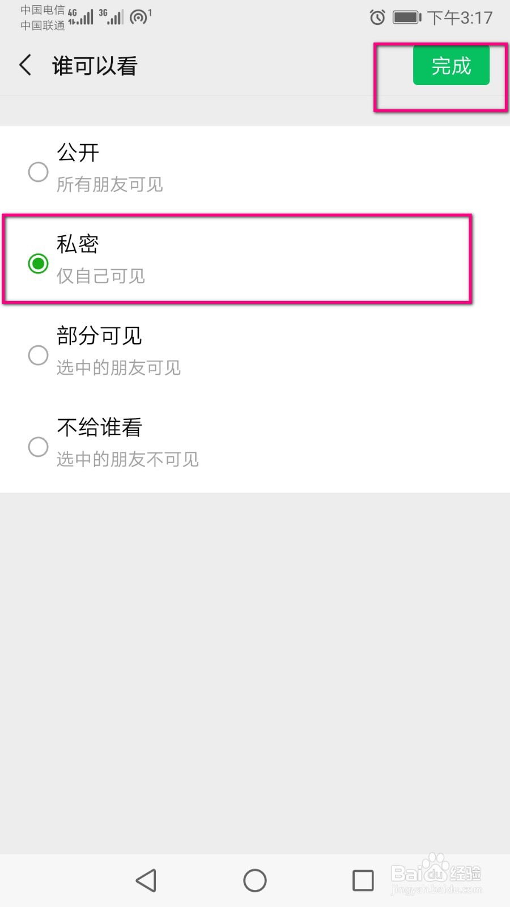Tap the green 完成 button
Image resolution: width=510 pixels, height=907 pixels.
[451, 66]
